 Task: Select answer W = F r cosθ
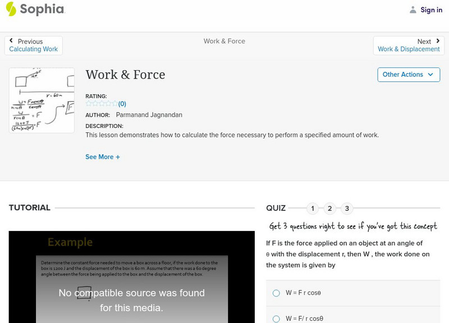[x=276, y=293]
